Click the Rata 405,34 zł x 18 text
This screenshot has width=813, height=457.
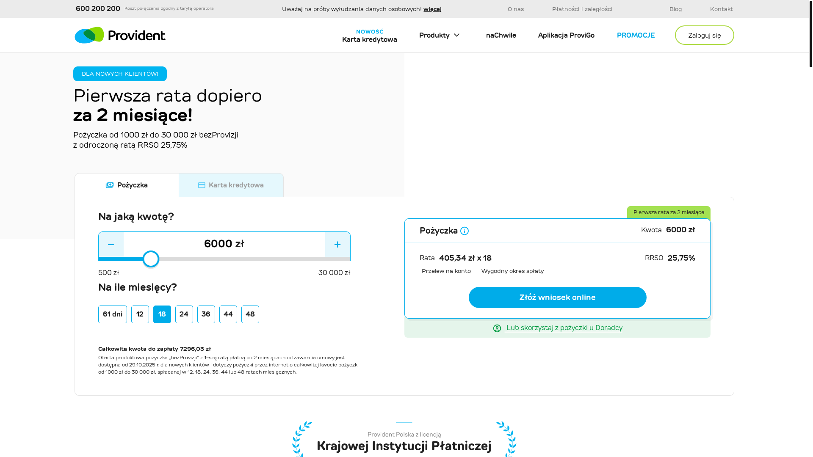click(456, 258)
